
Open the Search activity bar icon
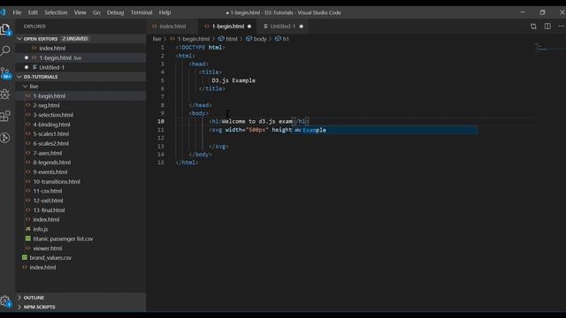pyautogui.click(x=5, y=50)
